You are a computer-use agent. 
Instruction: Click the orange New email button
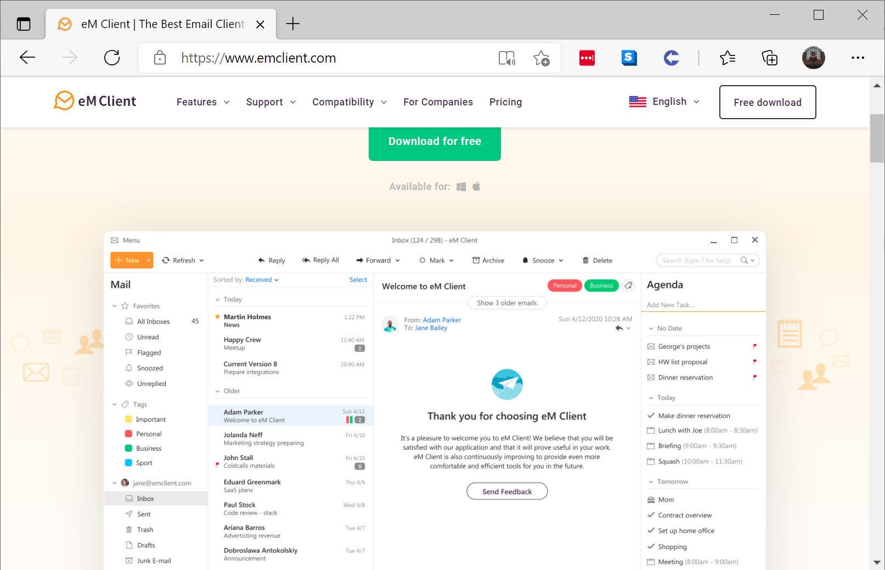tap(127, 260)
